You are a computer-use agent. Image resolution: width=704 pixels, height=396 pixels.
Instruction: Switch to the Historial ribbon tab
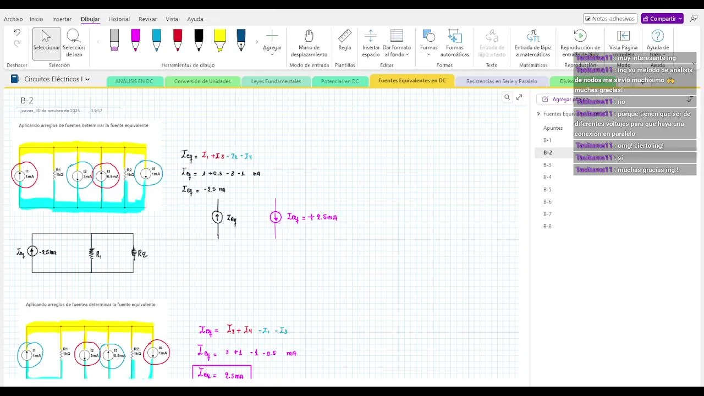click(x=119, y=19)
